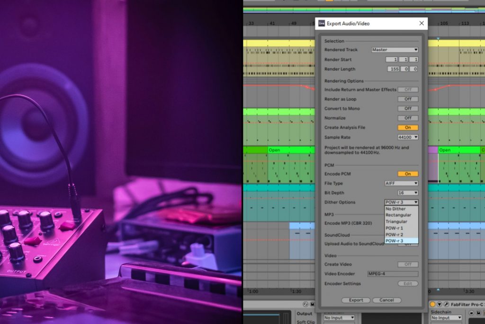Click the save preset disk icon left of the dialog

(312, 304)
